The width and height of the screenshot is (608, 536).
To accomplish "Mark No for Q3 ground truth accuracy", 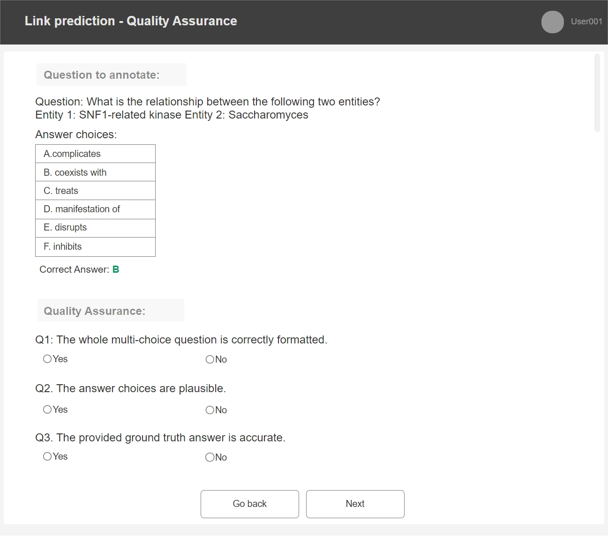I will (210, 457).
